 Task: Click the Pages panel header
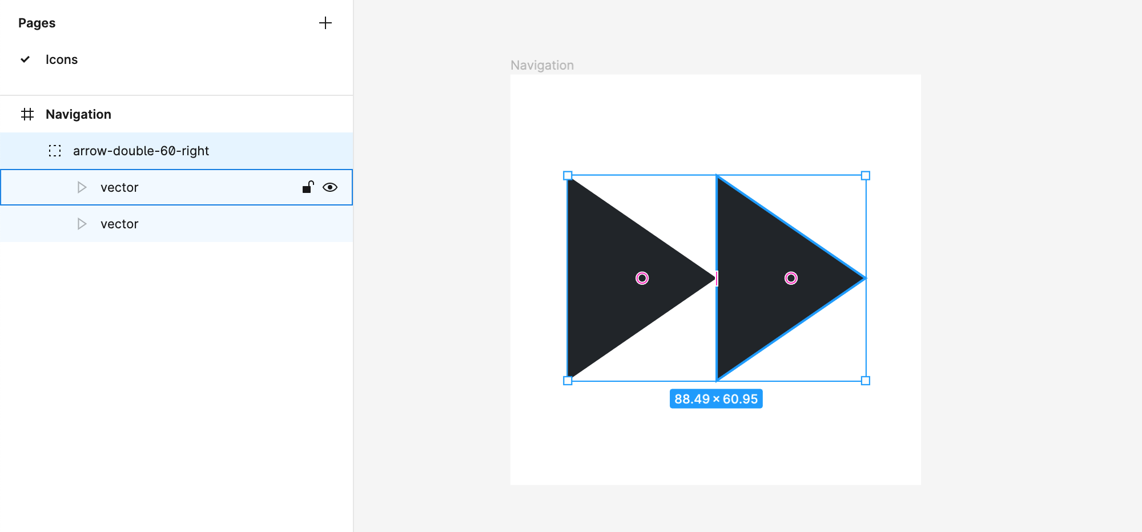tap(37, 23)
